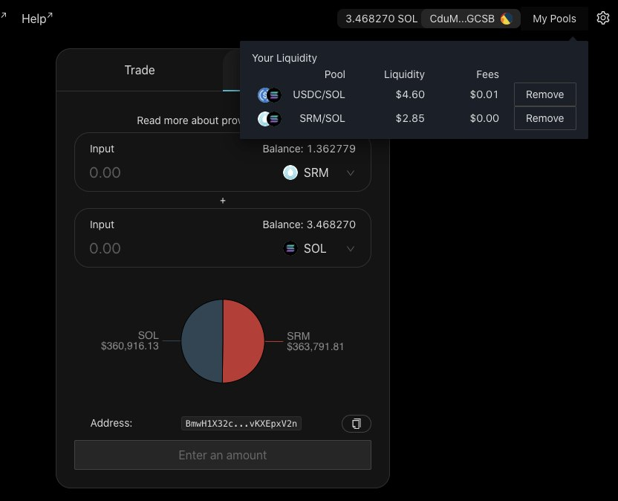618x501 pixels.
Task: Click the Liquidity column header
Action: point(404,74)
